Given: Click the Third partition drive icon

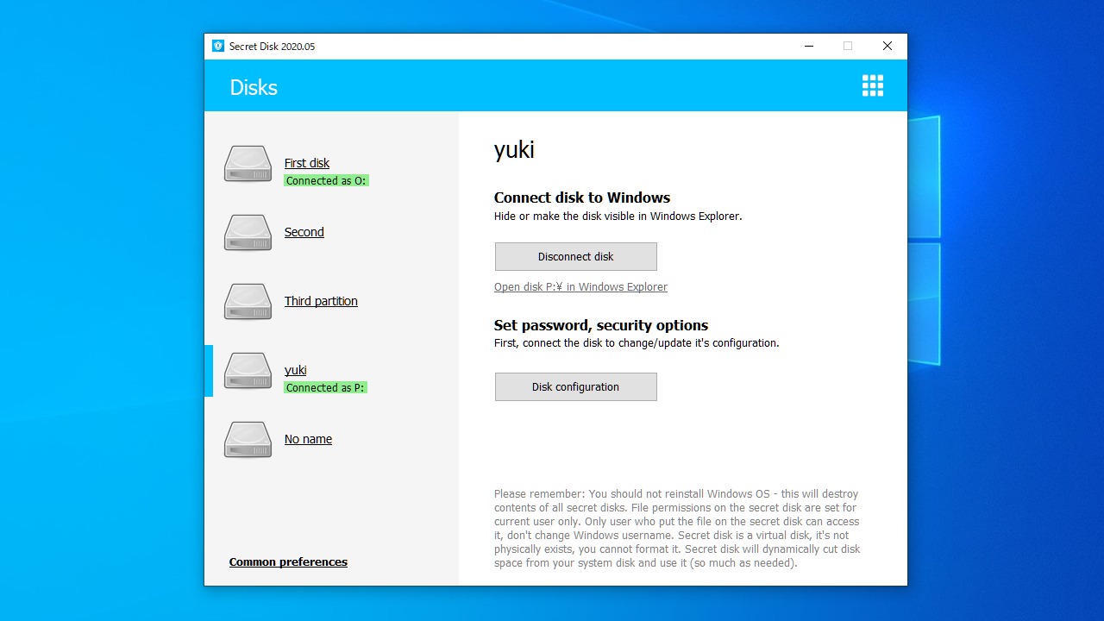Looking at the screenshot, I should coord(248,302).
